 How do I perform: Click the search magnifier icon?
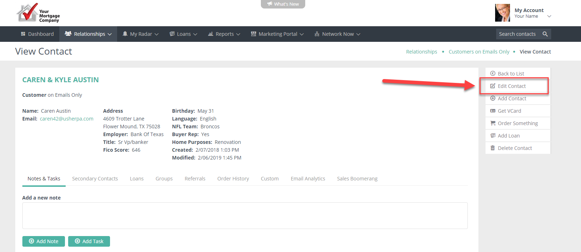(545, 34)
